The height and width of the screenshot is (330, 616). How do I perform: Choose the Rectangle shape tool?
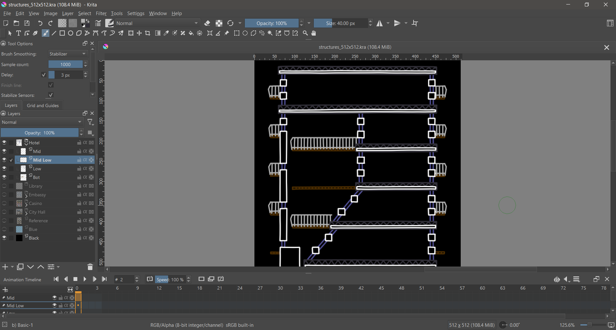coord(62,33)
